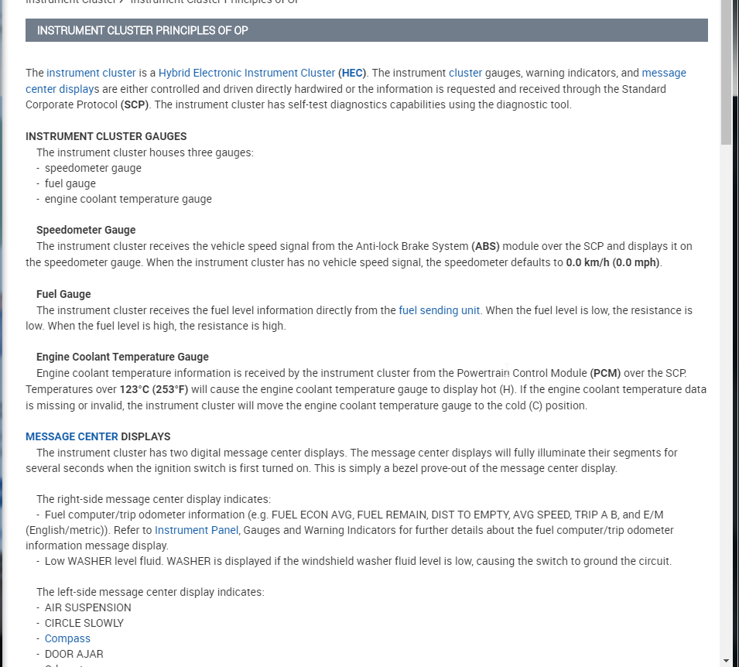
Task: Click the 'cluster' link before 'gauges, warning indicators'
Action: click(x=465, y=73)
